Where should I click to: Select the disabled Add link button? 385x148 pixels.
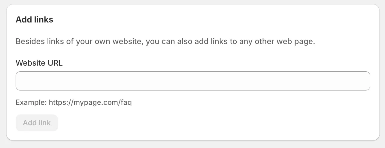[x=37, y=123]
